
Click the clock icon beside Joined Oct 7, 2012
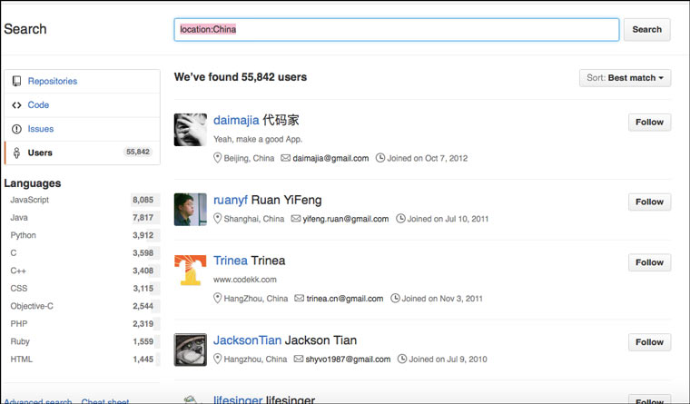click(x=380, y=158)
